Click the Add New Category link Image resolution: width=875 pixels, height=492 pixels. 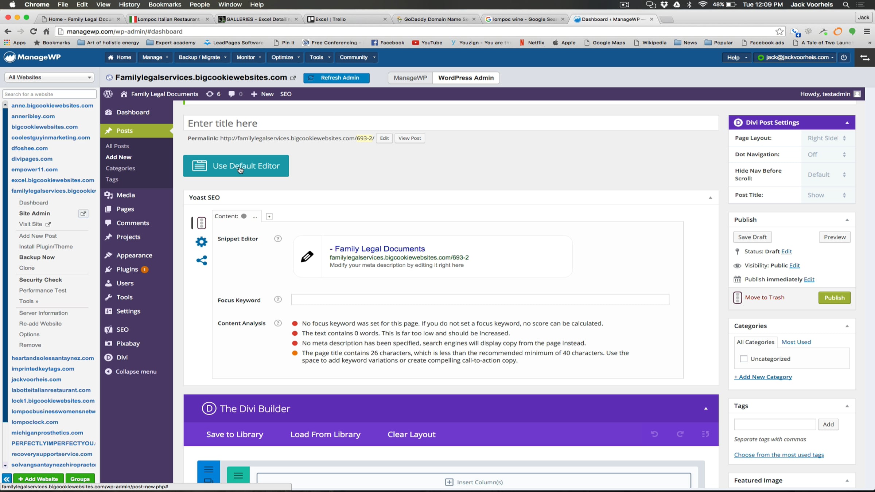coord(763,377)
